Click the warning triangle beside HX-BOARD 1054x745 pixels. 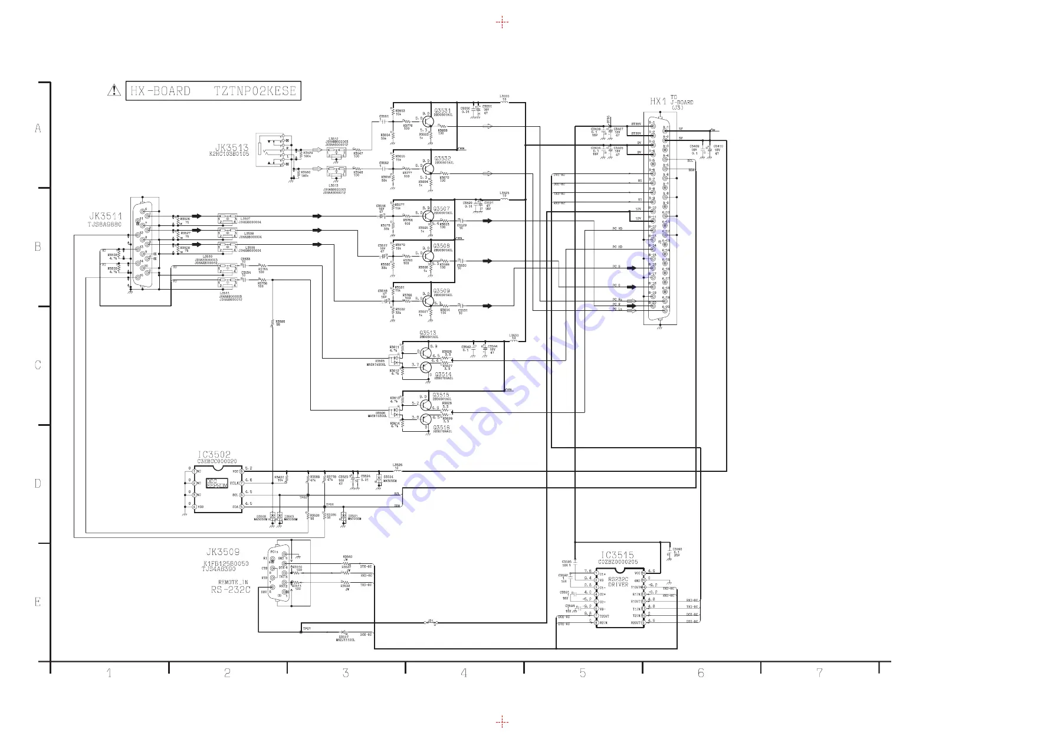[114, 90]
